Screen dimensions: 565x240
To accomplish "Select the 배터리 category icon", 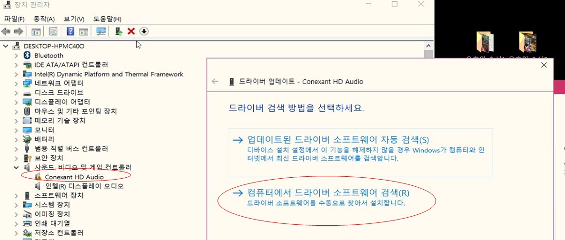I will tap(28, 139).
